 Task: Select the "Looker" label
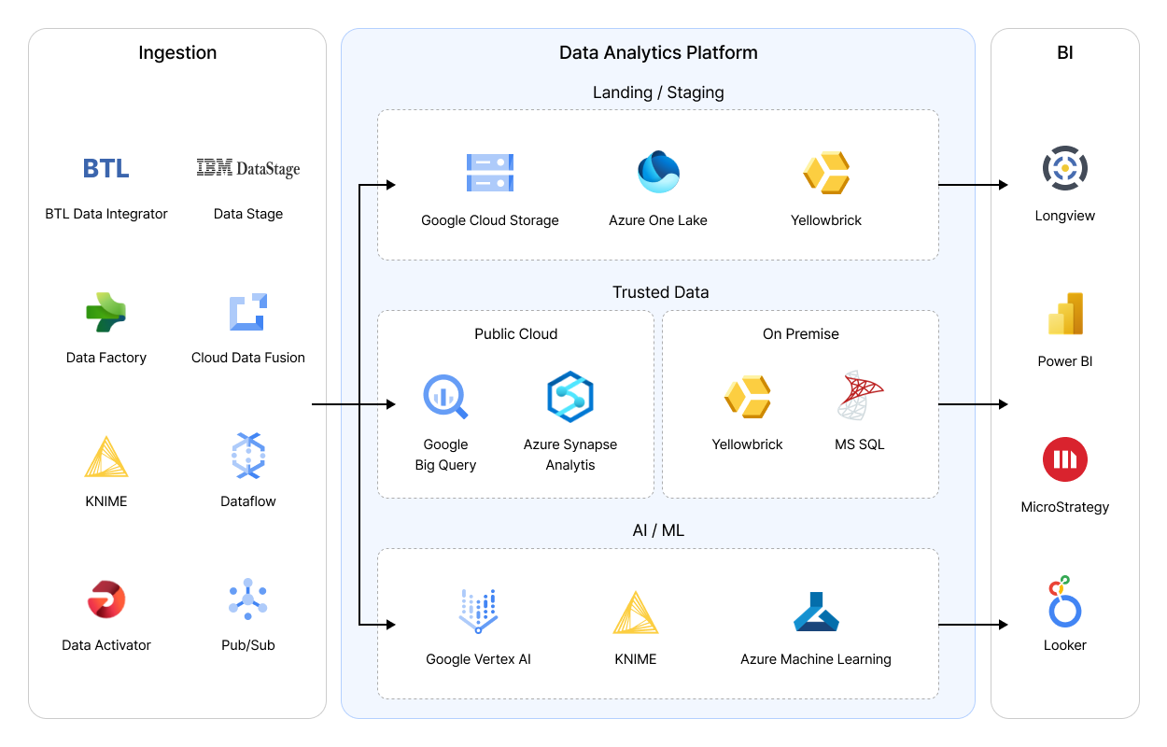pos(1065,645)
